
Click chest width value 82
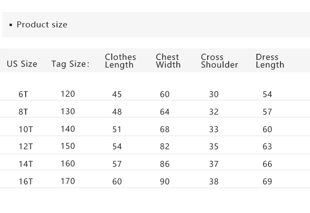click(x=164, y=146)
